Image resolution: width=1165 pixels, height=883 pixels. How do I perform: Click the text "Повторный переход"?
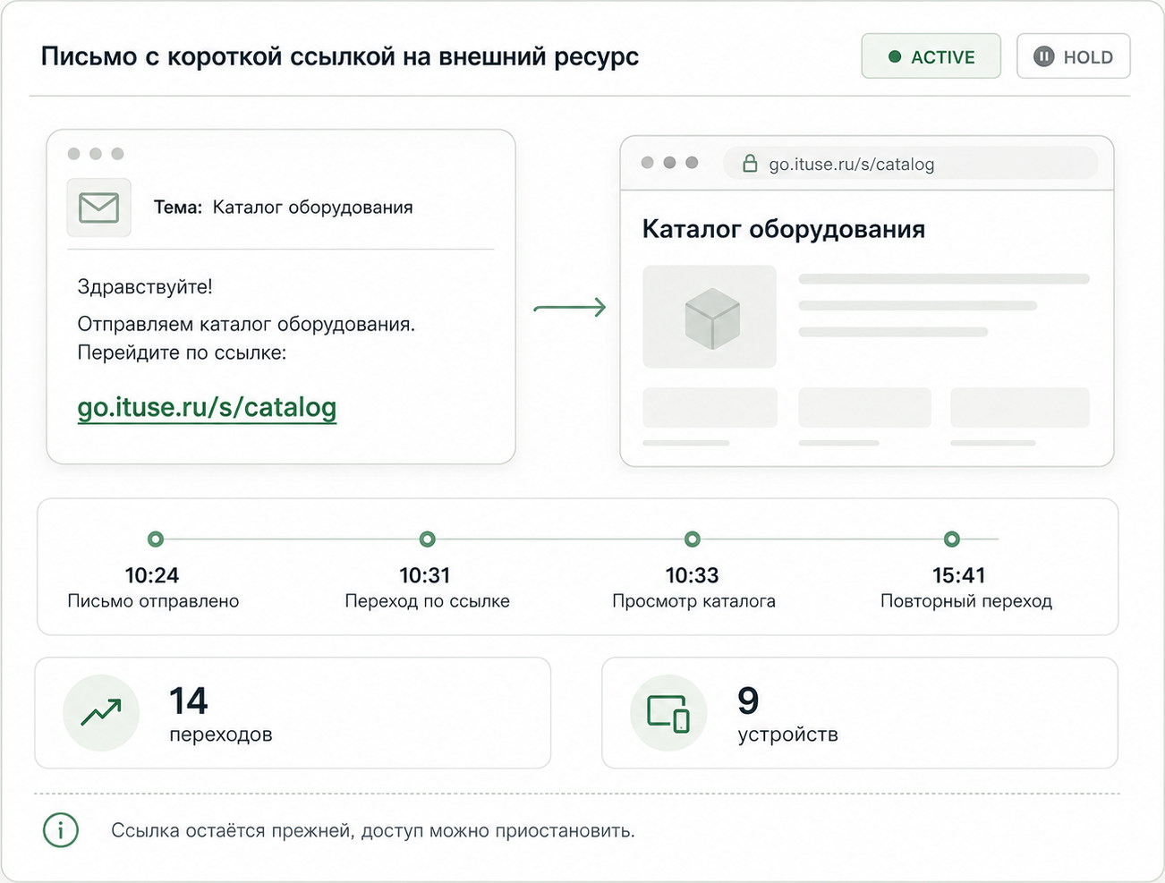pos(966,601)
